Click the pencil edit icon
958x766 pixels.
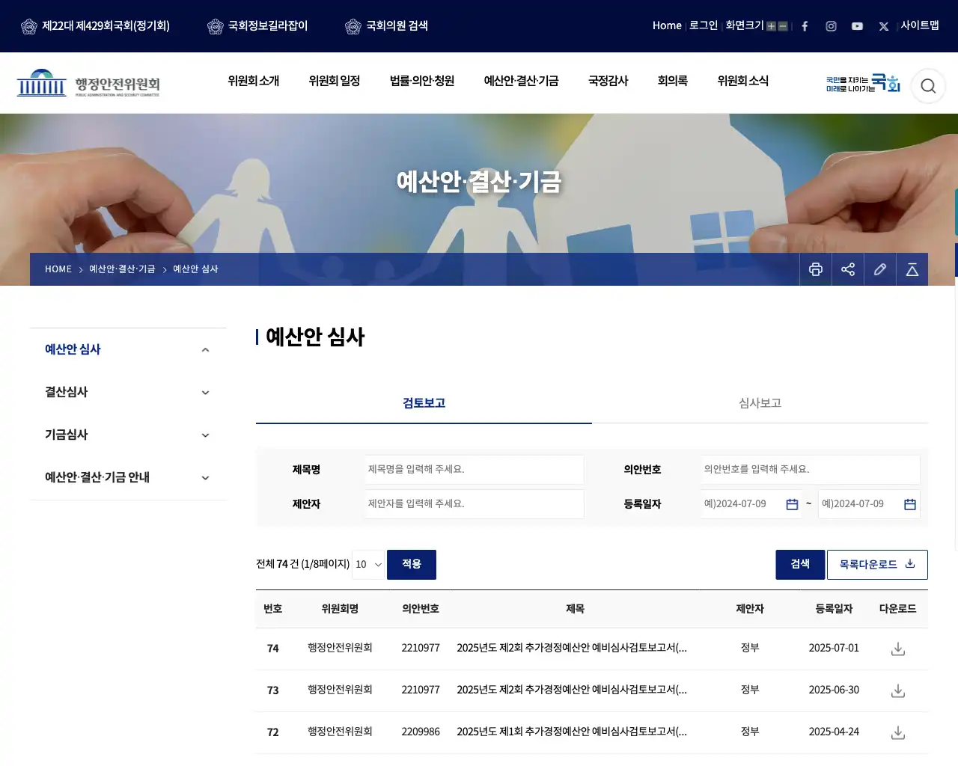point(880,269)
